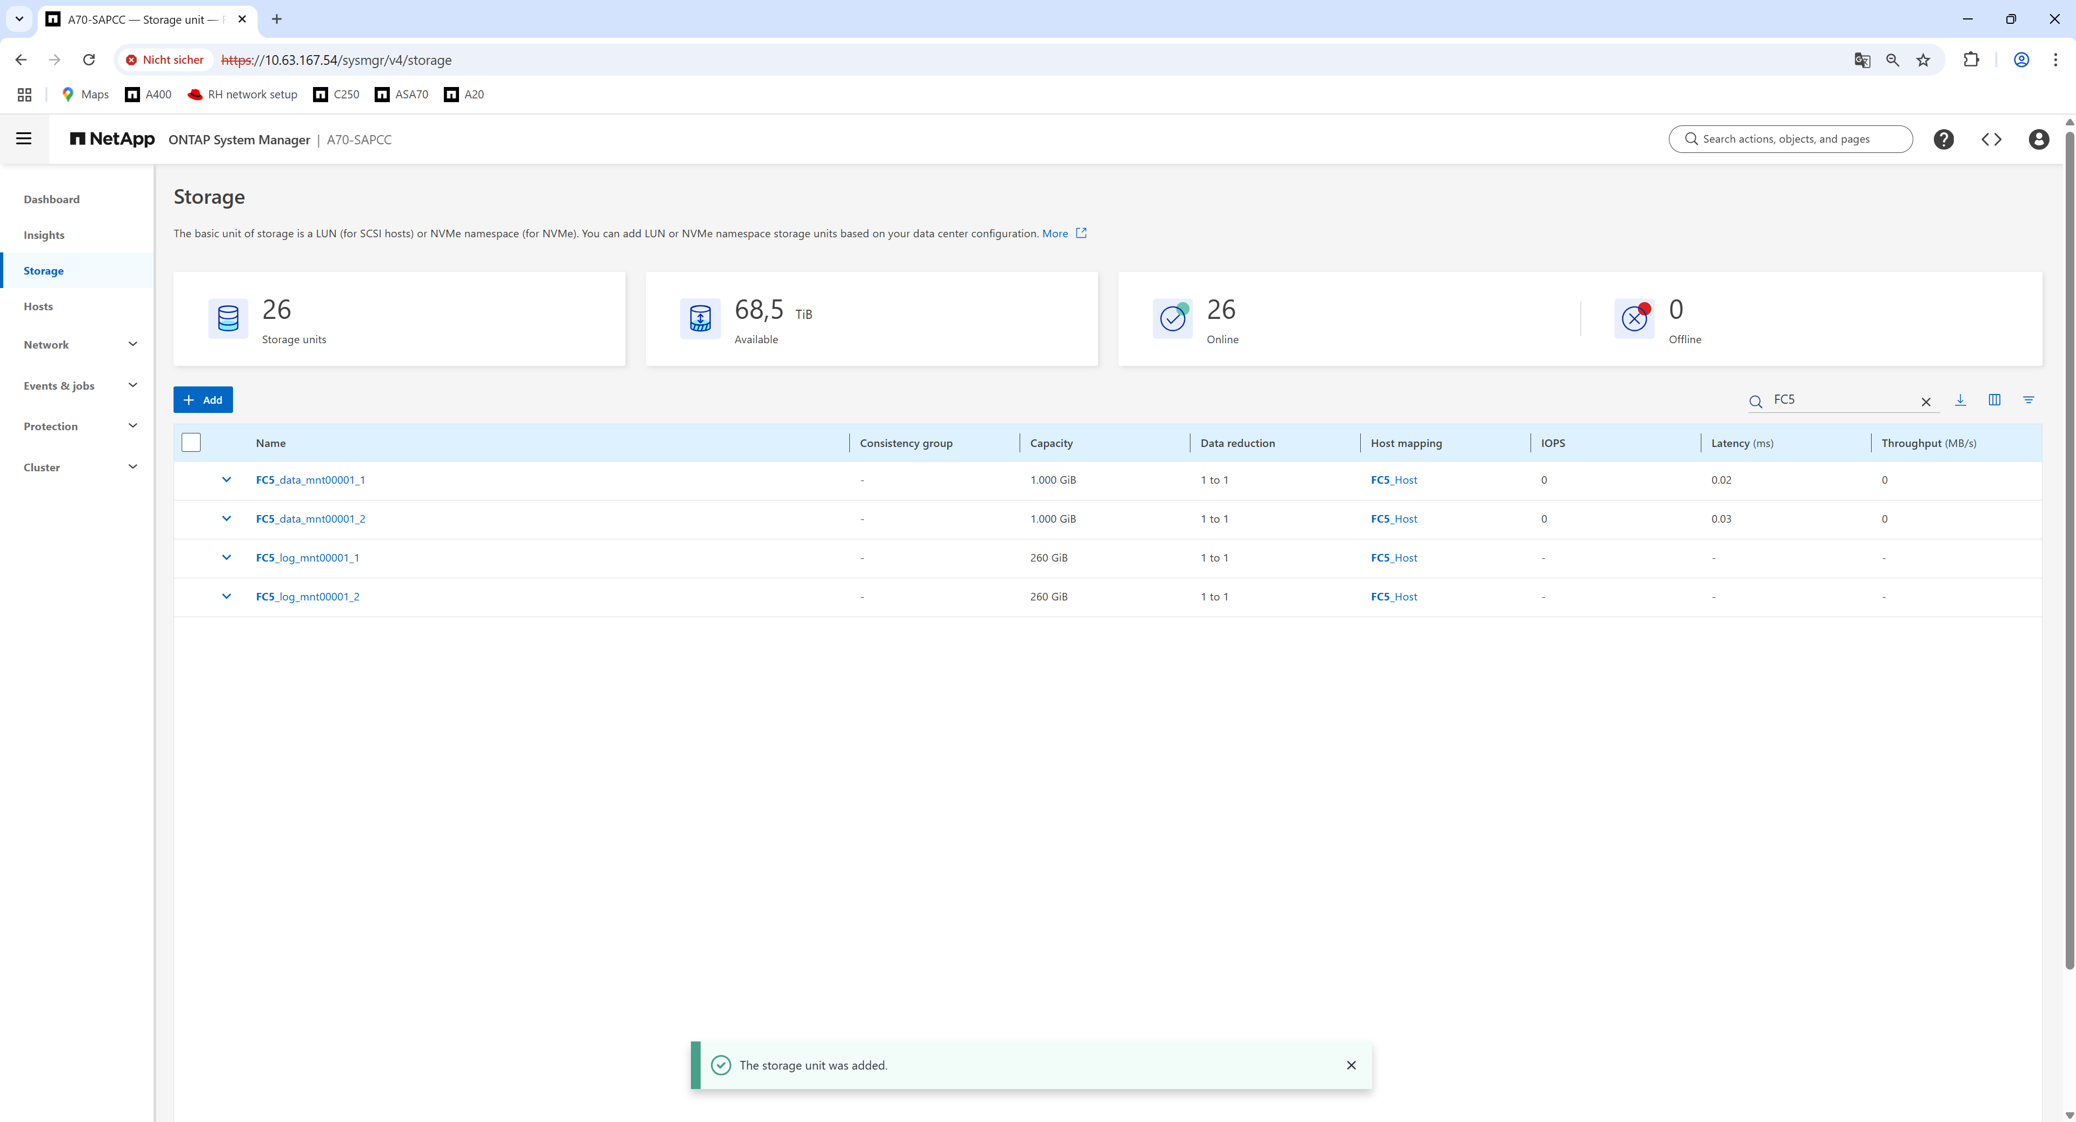Tick the select-all checkbox in table header
2076x1122 pixels.
[x=191, y=443]
